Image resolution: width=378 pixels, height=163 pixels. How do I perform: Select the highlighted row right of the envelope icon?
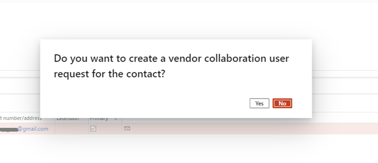(240, 129)
